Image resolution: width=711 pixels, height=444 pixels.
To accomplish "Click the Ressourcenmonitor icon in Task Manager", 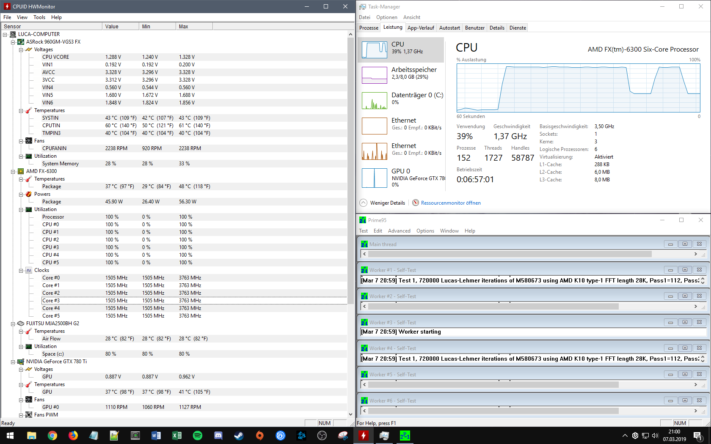I will coord(416,203).
